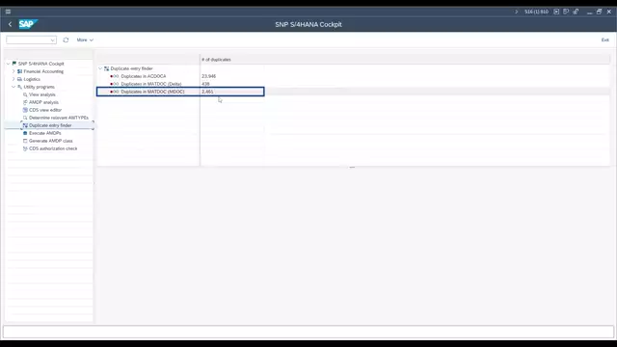Screen dimensions: 617x347
Task: Open the hamburger menu in title bar
Action: (8, 12)
